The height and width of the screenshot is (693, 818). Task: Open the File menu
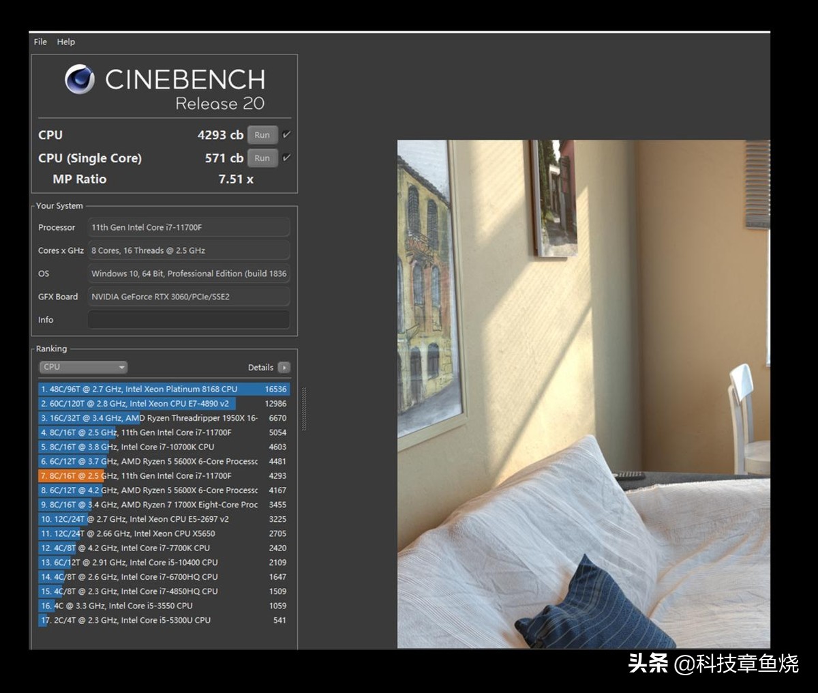(x=40, y=42)
